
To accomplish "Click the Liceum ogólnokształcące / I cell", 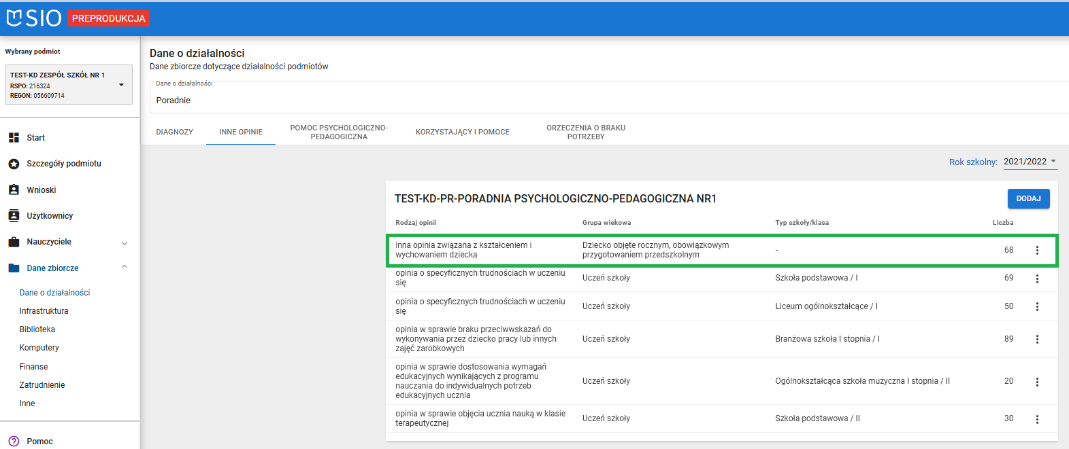I will (x=826, y=306).
